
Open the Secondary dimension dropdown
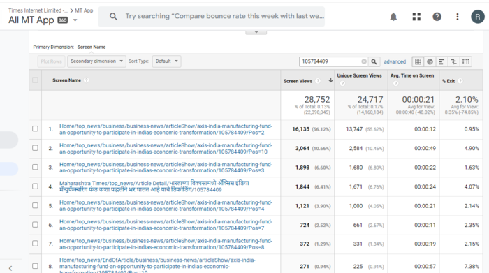tap(96, 61)
